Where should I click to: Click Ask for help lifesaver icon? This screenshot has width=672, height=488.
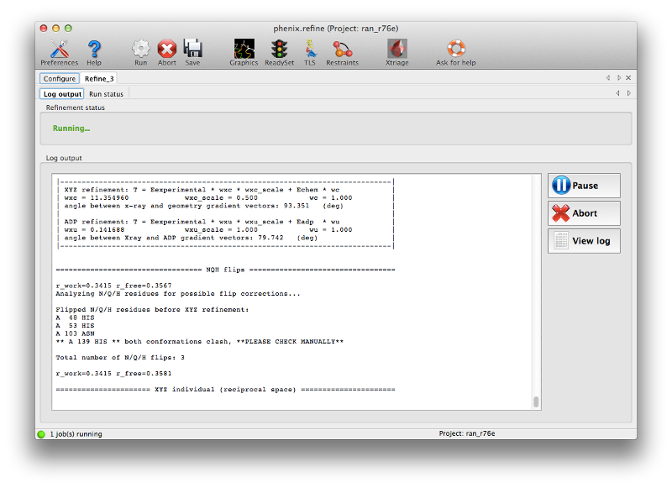(x=455, y=50)
